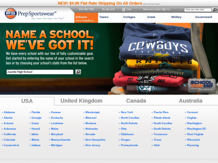Open the Cart link
The width and height of the screenshot is (218, 163).
(x=129, y=9)
